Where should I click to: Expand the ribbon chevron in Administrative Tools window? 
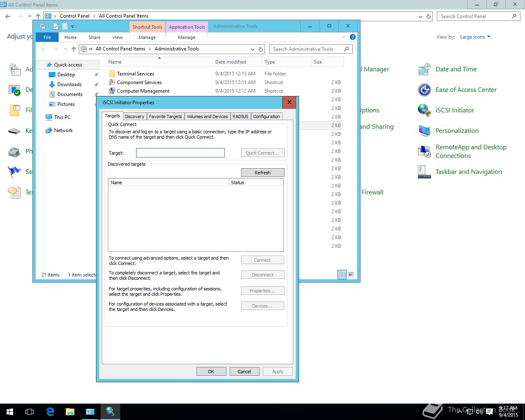pos(344,37)
